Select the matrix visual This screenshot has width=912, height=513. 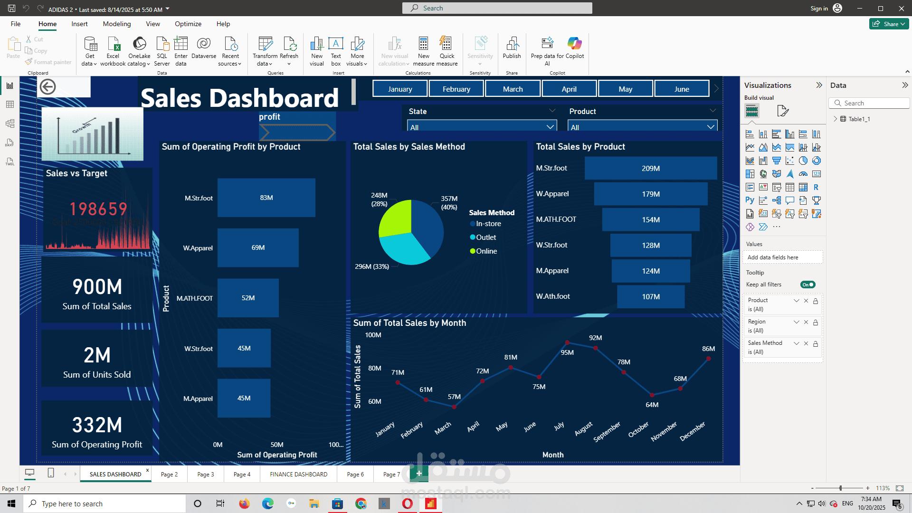(803, 188)
